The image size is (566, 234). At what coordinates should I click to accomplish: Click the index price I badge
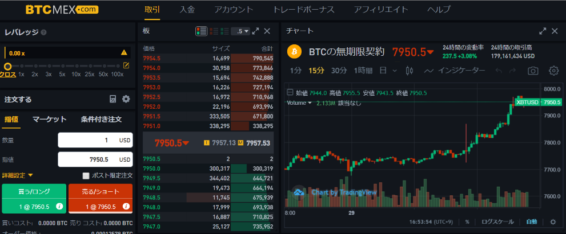(x=207, y=143)
